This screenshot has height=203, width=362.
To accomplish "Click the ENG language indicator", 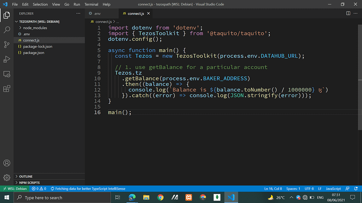I will (320, 197).
